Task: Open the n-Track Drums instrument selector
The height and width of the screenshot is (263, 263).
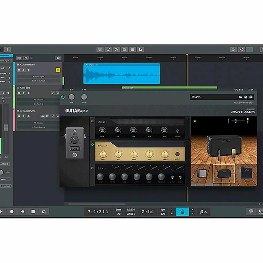Action: click(x=38, y=127)
